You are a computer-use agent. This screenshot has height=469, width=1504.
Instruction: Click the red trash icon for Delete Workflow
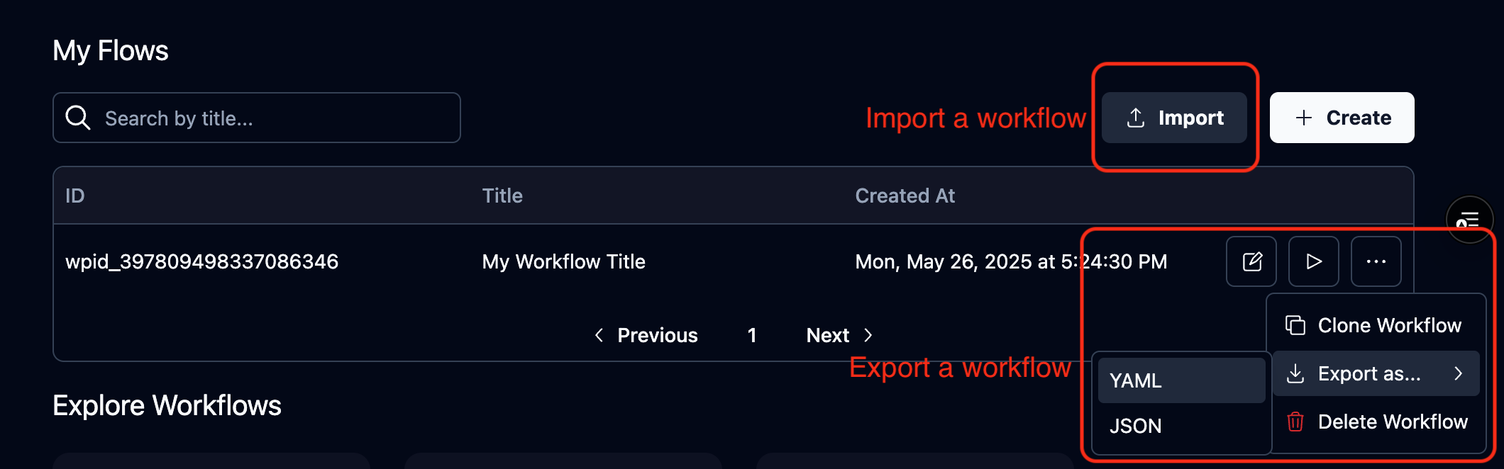click(1295, 422)
